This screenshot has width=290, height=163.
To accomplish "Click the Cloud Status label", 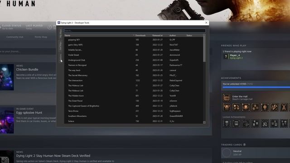I will [11, 26].
